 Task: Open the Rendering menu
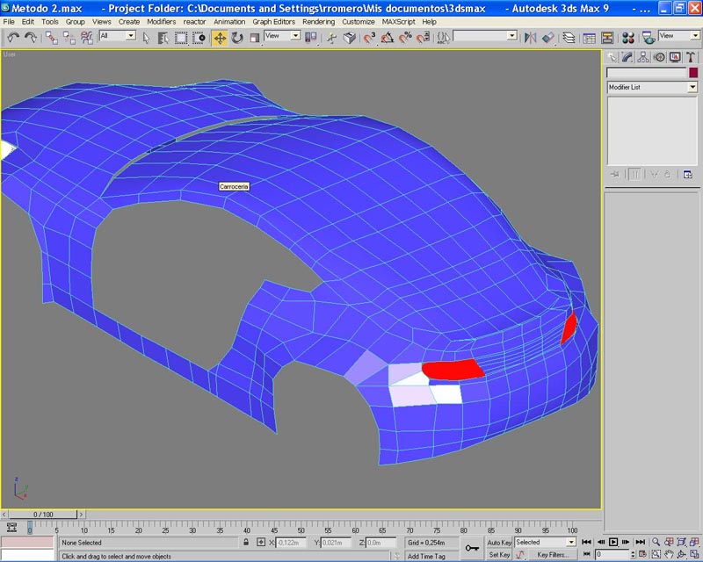[x=318, y=21]
